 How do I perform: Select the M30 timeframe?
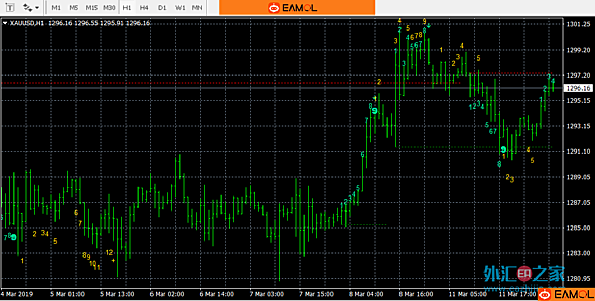coord(109,8)
